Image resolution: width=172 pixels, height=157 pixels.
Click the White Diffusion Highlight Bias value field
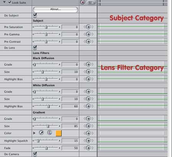point(70,106)
